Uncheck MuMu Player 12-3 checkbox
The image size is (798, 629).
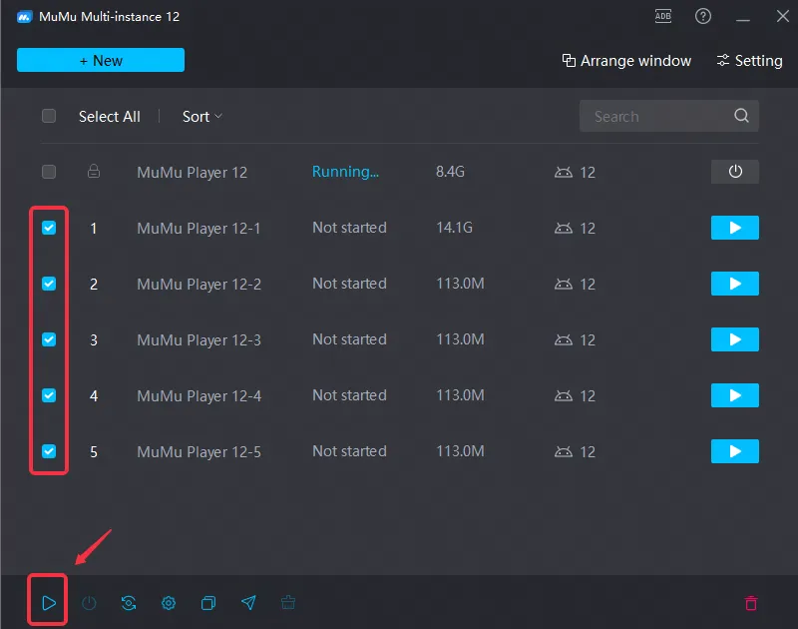(x=49, y=339)
